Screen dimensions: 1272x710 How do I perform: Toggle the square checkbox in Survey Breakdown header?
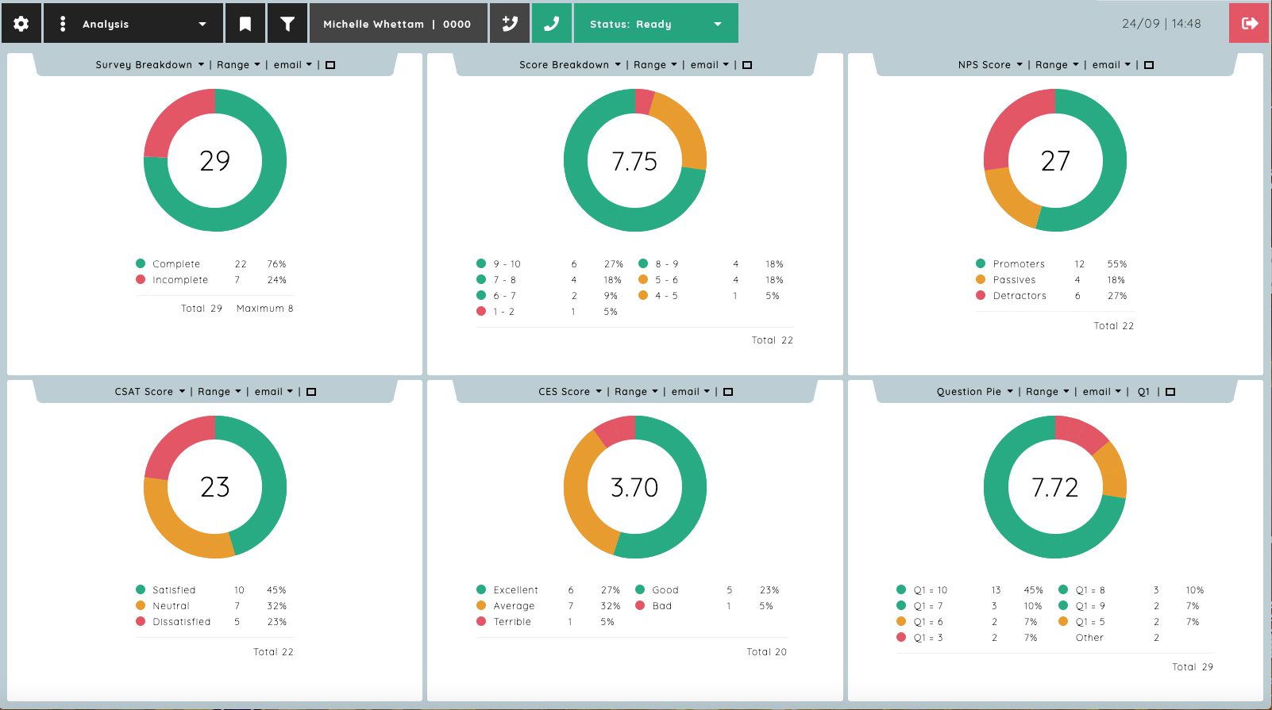click(x=330, y=65)
